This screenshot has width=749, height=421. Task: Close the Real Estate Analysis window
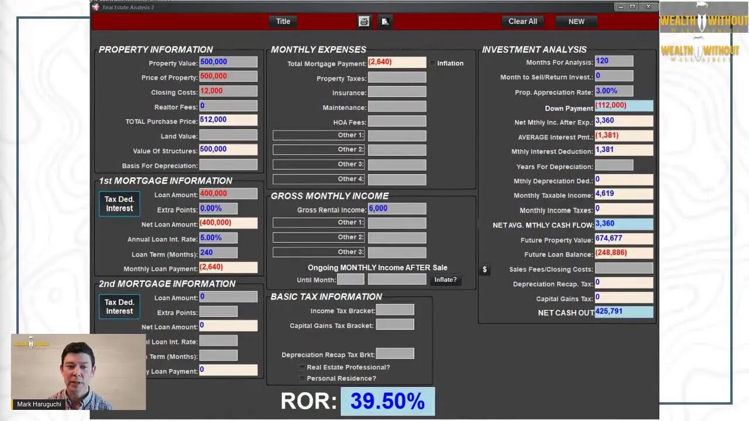tap(648, 6)
